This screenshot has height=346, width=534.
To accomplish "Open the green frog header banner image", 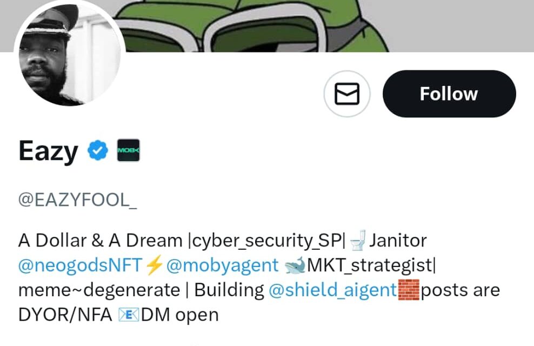I will coord(324,24).
